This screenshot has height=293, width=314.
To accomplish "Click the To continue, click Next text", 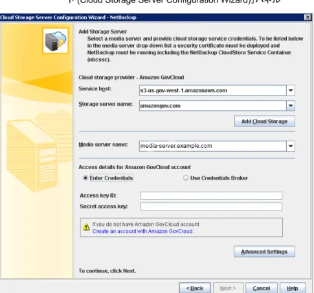I will click(x=107, y=271).
